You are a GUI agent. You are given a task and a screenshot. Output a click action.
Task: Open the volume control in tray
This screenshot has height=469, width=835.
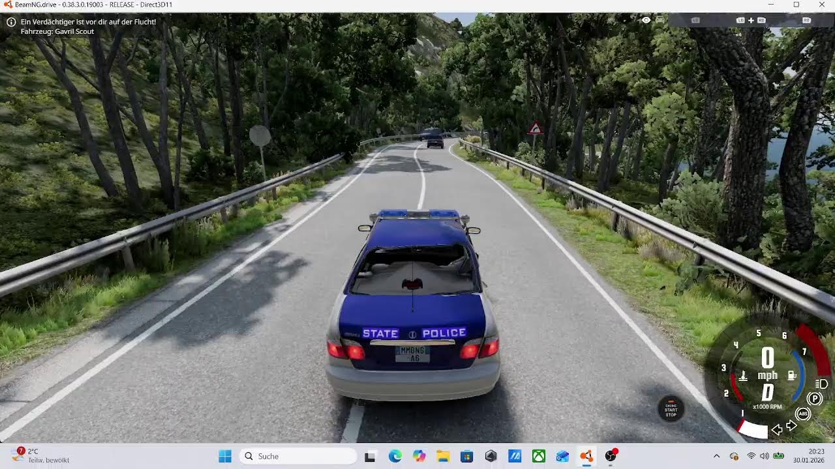[765, 456]
